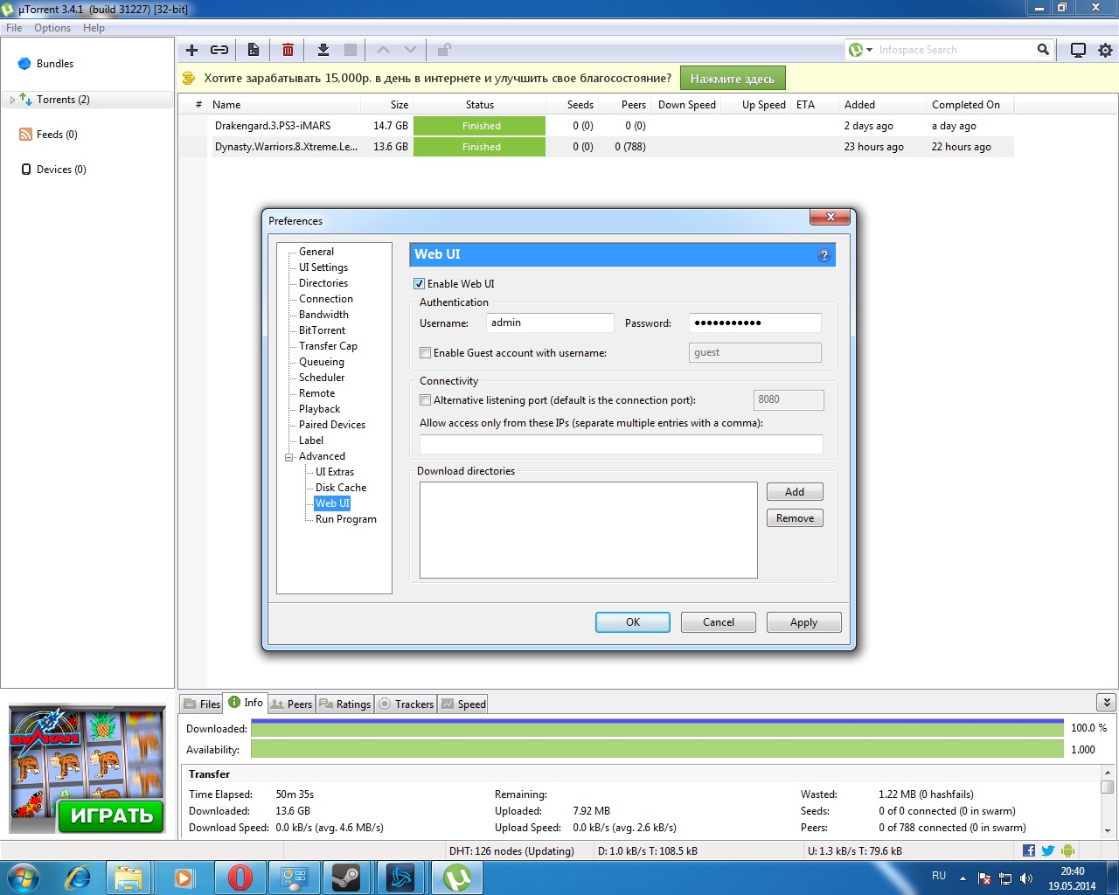Select Bandwidth in the Preferences tree
Screen dimensions: 1119x895
323,315
